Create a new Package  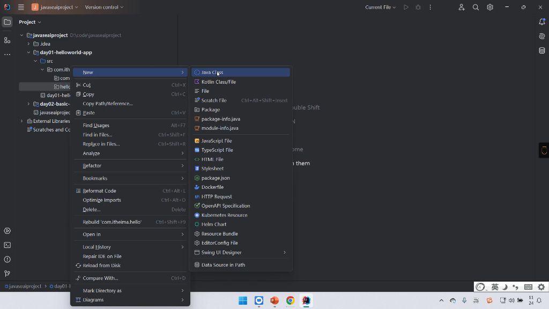241,109
